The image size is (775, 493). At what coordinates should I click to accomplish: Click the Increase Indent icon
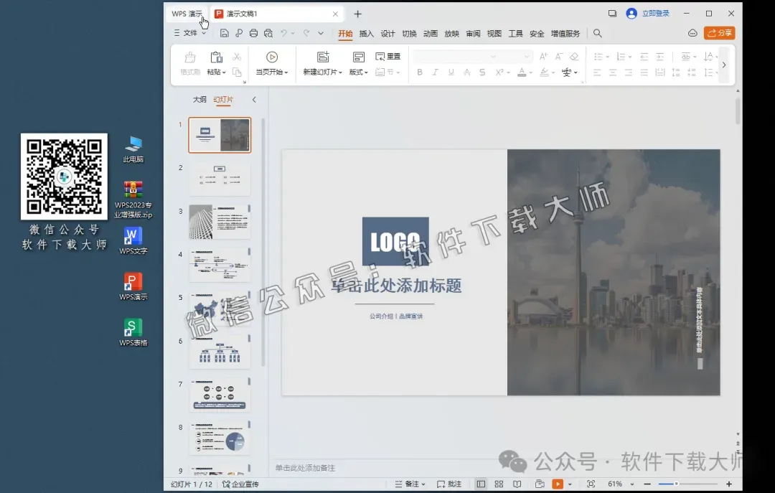(660, 57)
